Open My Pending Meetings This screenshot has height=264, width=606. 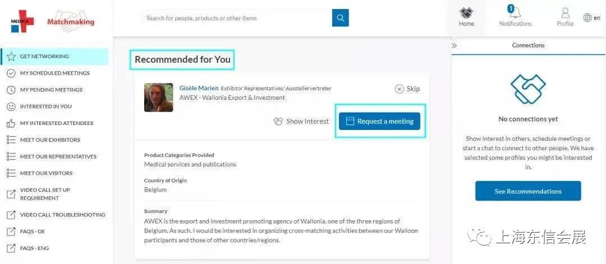coord(51,90)
